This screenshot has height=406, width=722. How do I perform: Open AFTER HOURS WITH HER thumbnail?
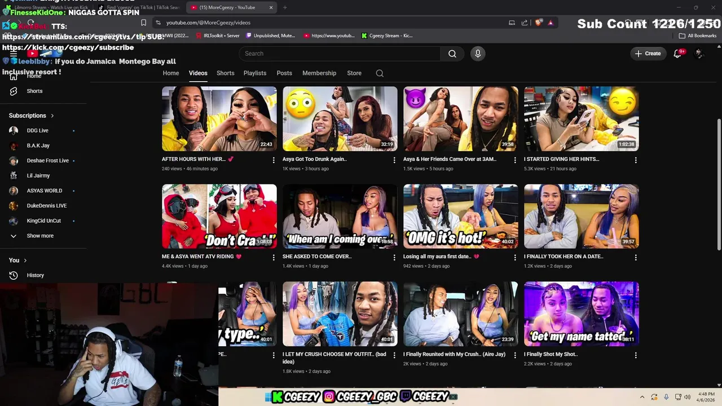(x=219, y=118)
